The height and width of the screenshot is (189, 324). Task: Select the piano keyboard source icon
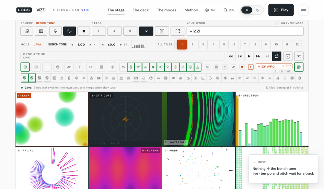pyautogui.click(x=41, y=31)
